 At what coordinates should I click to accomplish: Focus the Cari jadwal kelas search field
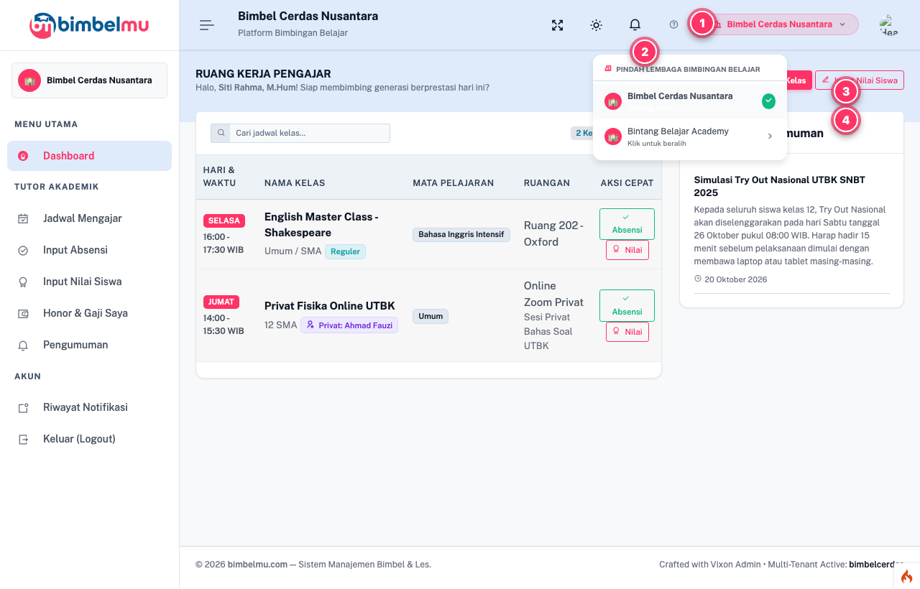[309, 133]
